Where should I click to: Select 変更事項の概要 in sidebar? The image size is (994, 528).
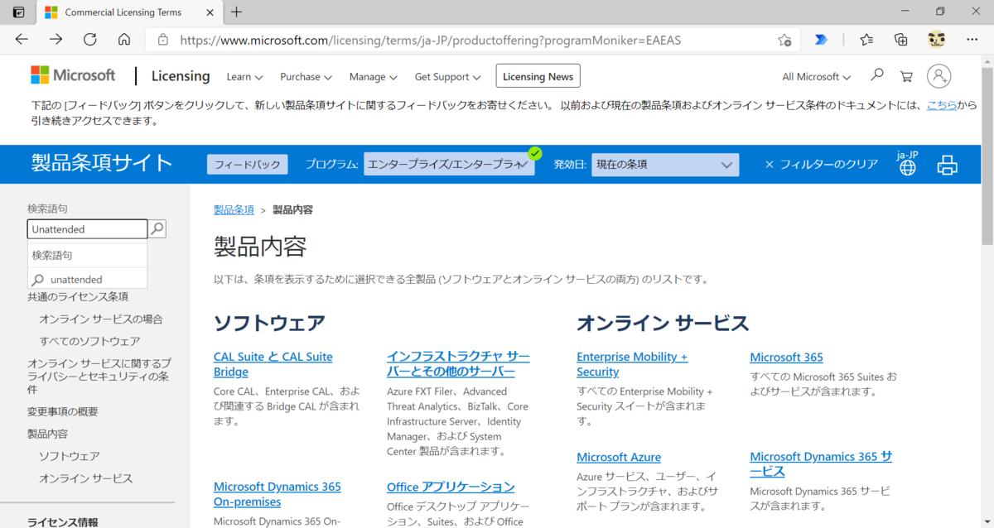click(63, 411)
